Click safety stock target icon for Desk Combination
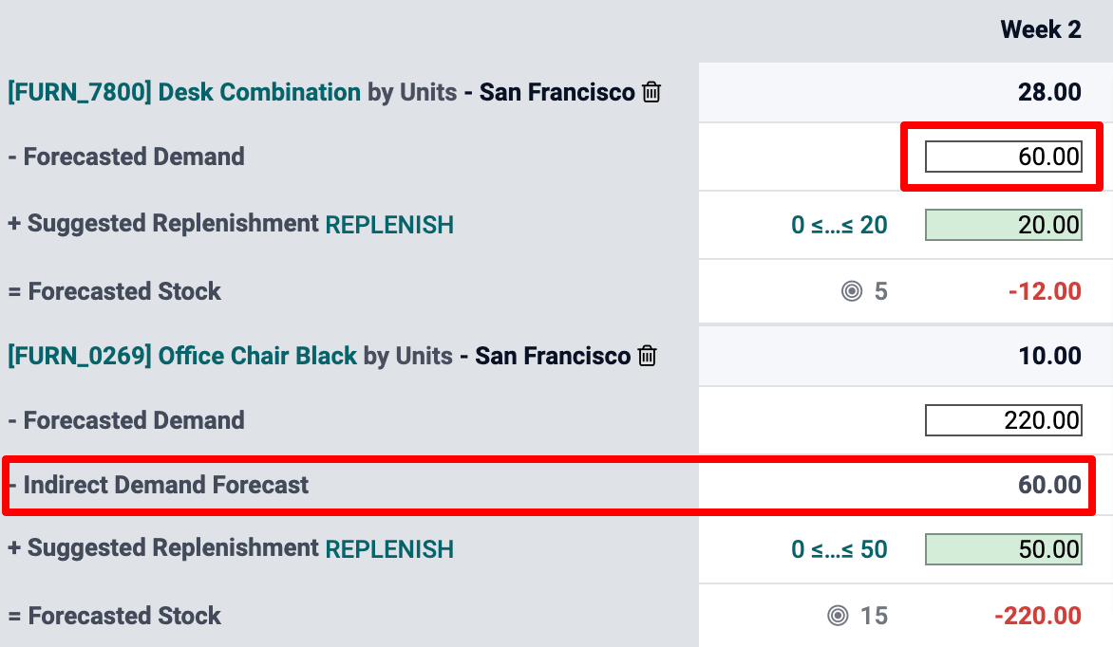The image size is (1113, 647). [x=852, y=291]
